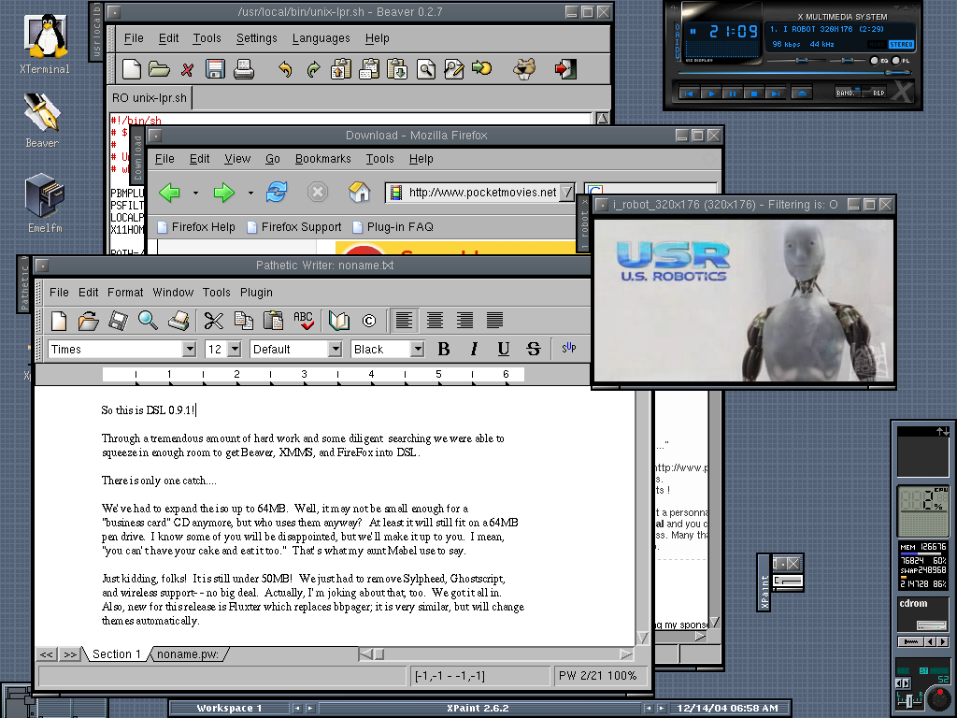Select left text alignment in Pathetic Writer
The image size is (957, 718).
(x=404, y=320)
